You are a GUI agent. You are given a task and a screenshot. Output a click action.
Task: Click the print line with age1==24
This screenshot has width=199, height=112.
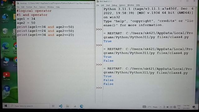(x=45, y=31)
